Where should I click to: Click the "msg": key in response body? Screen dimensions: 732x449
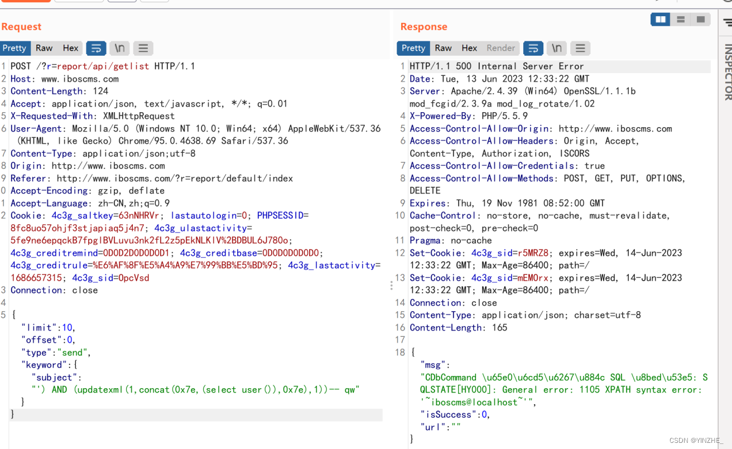435,365
